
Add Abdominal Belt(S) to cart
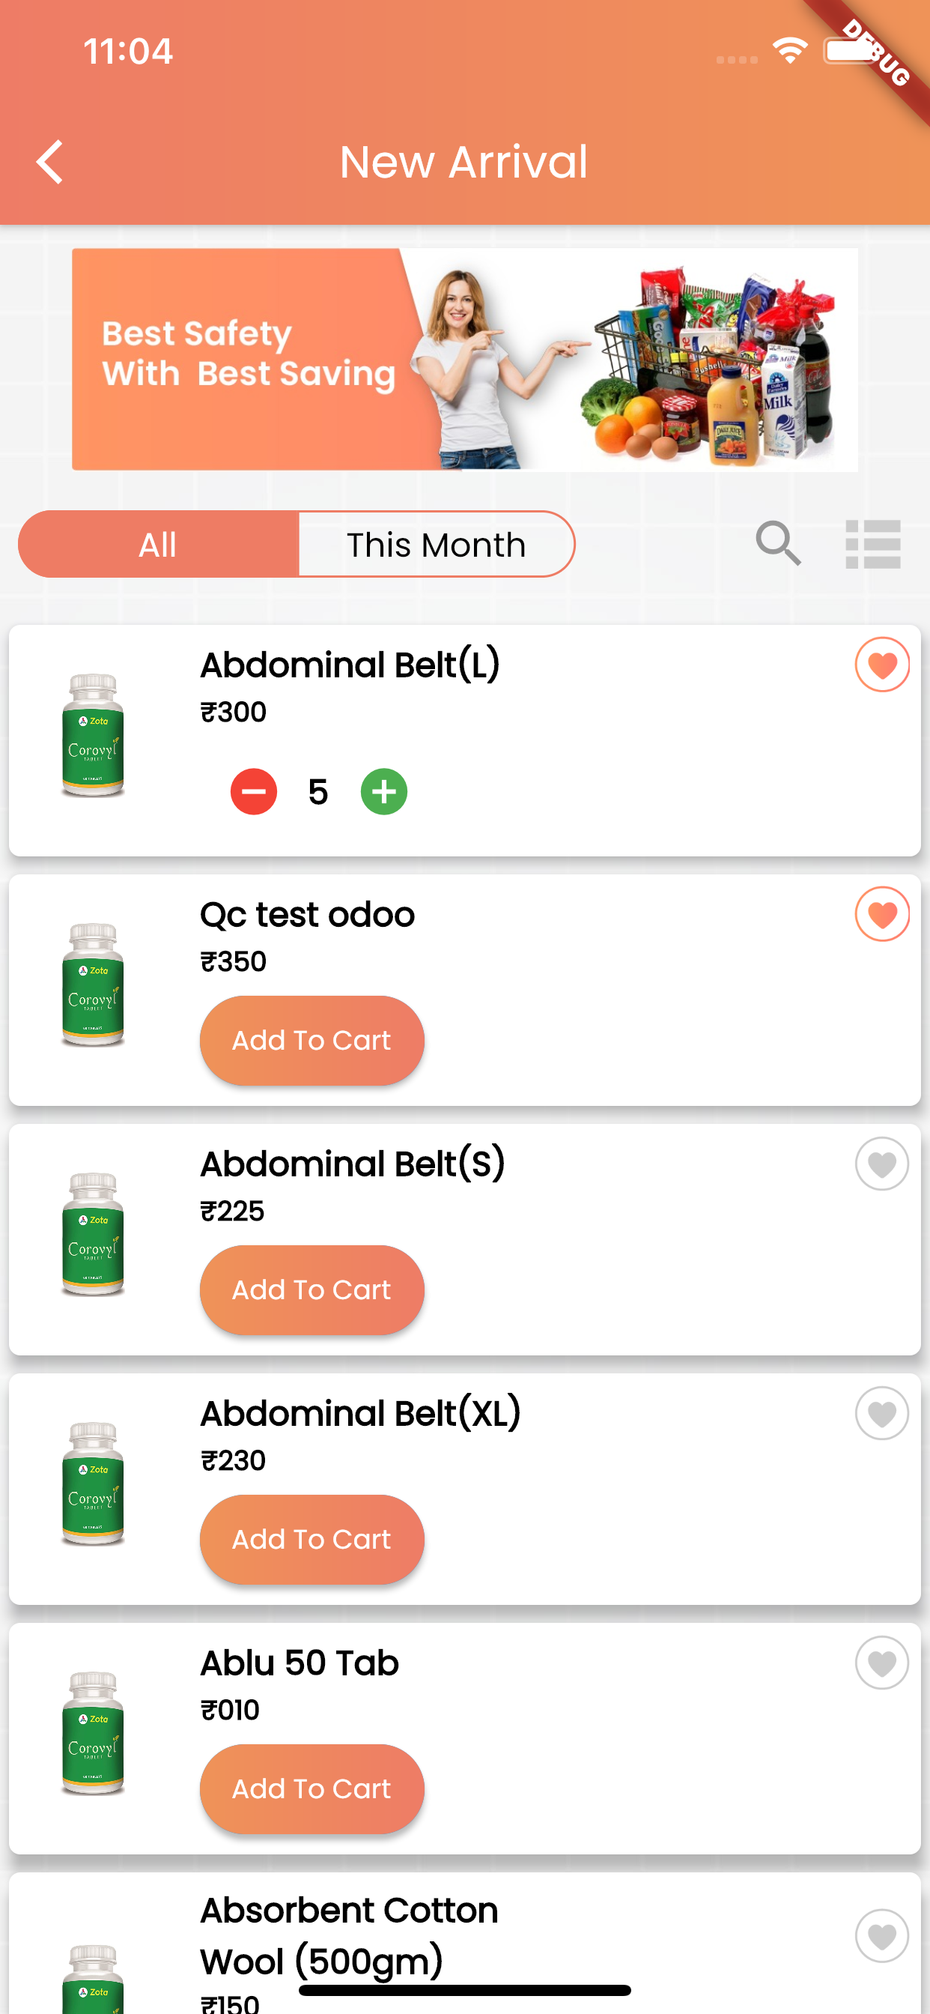pyautogui.click(x=311, y=1289)
